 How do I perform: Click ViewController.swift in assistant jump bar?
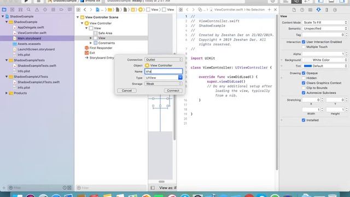[x=229, y=10]
